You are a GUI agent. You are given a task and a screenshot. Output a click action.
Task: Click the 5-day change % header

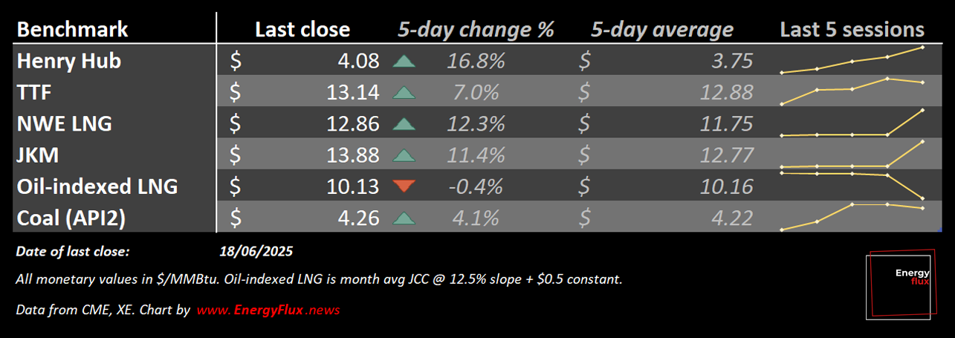coord(476,30)
